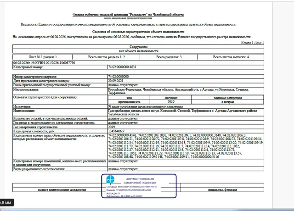Image resolution: width=294 pixels, height=211 pixels.
Task: Click the 'значение' column header
Action: click(x=171, y=98)
